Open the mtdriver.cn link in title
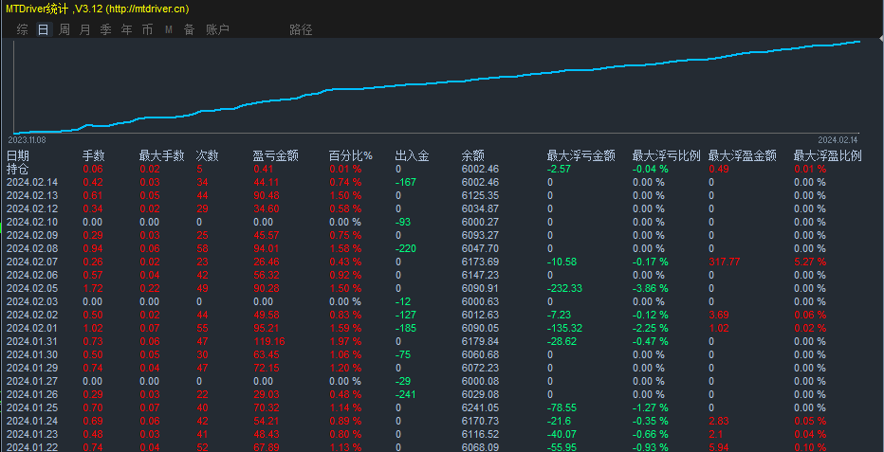Viewport: 884px width, 452px height. (x=147, y=9)
